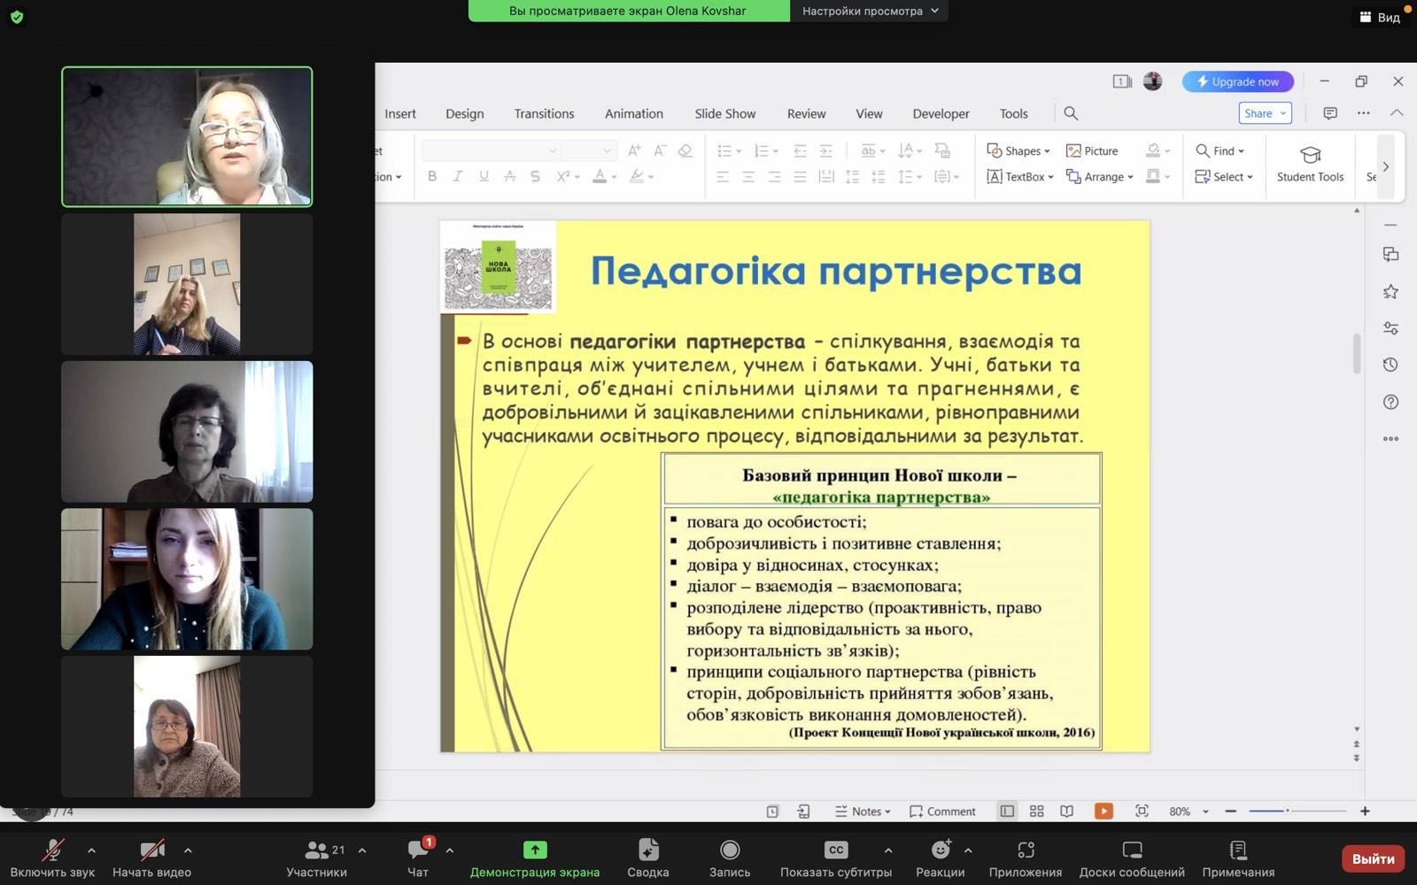Open the Zoom Chat panel
Viewport: 1417px width, 885px height.
[418, 850]
